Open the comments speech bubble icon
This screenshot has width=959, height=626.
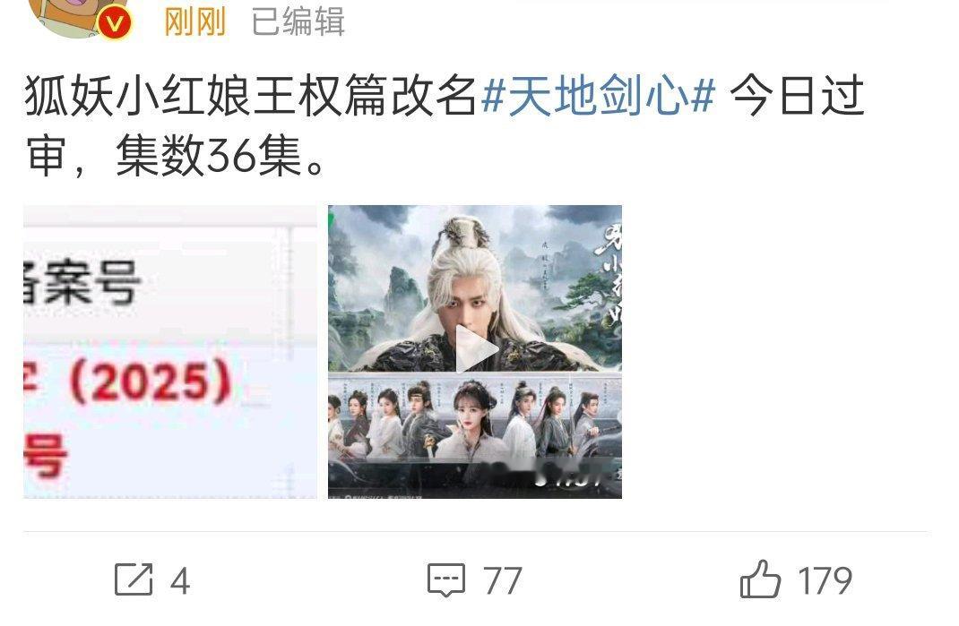pos(445,579)
